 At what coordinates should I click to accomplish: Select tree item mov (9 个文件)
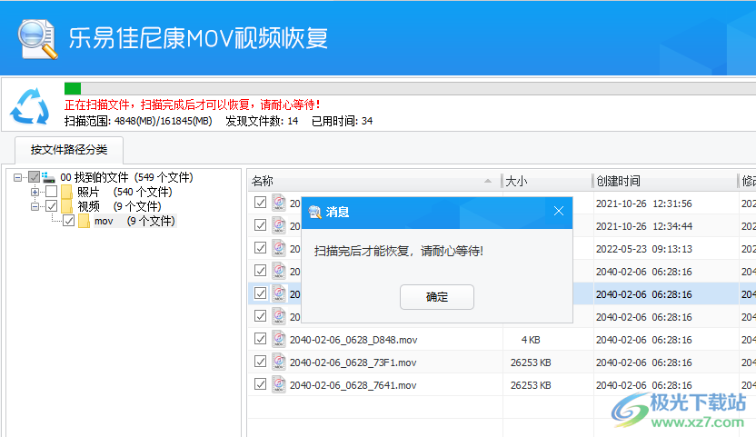pos(134,221)
